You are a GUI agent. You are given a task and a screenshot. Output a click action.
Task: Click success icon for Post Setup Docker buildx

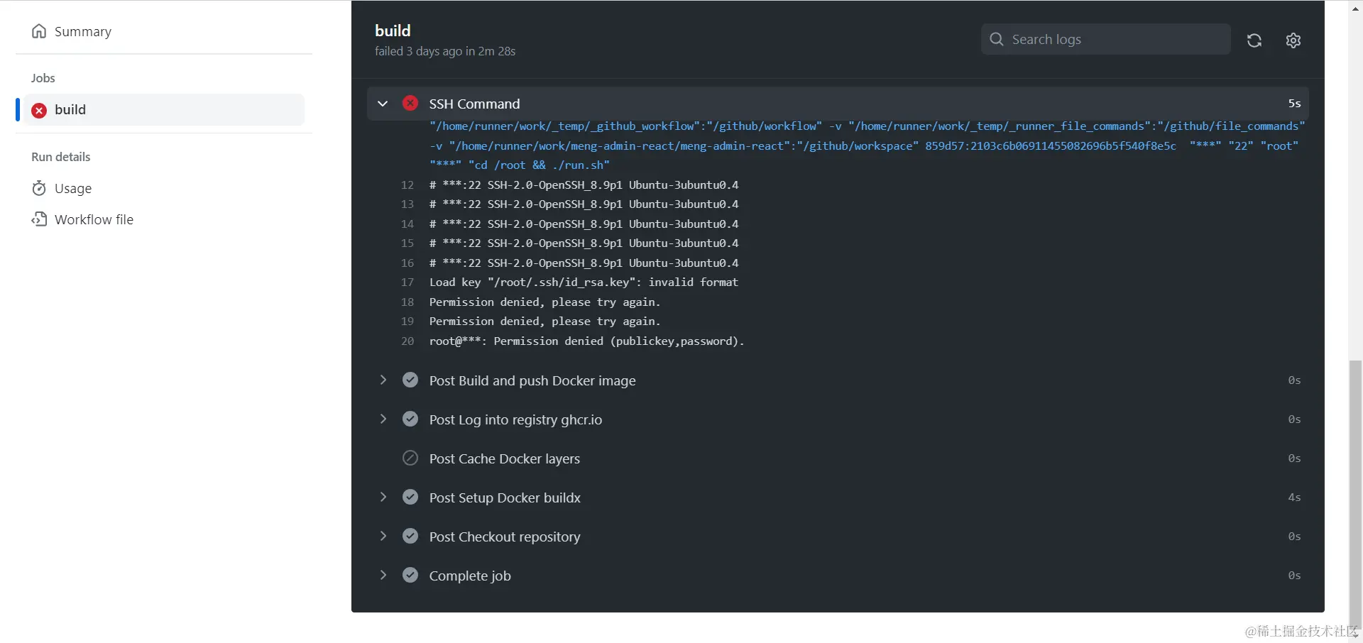point(410,497)
